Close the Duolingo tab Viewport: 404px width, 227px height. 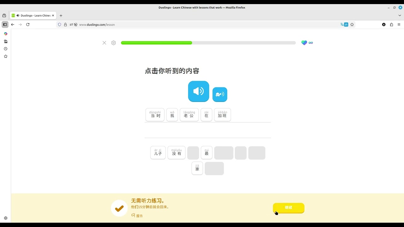pyautogui.click(x=53, y=15)
